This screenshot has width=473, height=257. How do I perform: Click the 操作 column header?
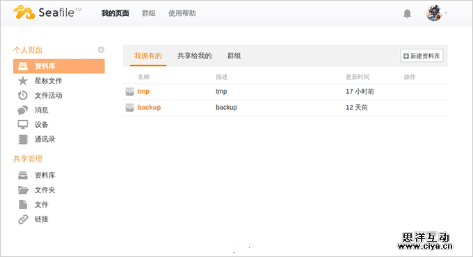coord(410,77)
